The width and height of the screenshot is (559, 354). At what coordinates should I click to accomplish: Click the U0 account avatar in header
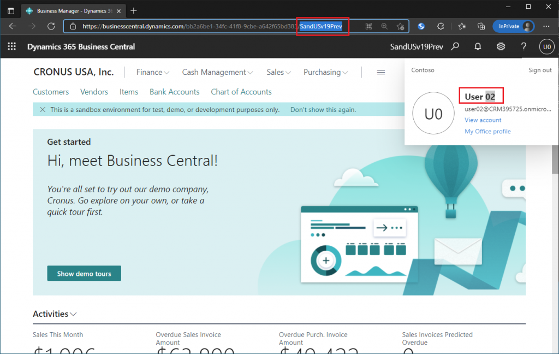coord(547,46)
